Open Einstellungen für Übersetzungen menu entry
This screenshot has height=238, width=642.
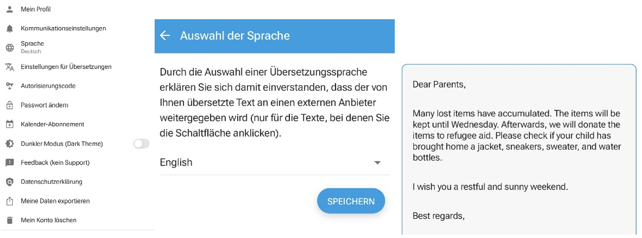click(x=66, y=67)
